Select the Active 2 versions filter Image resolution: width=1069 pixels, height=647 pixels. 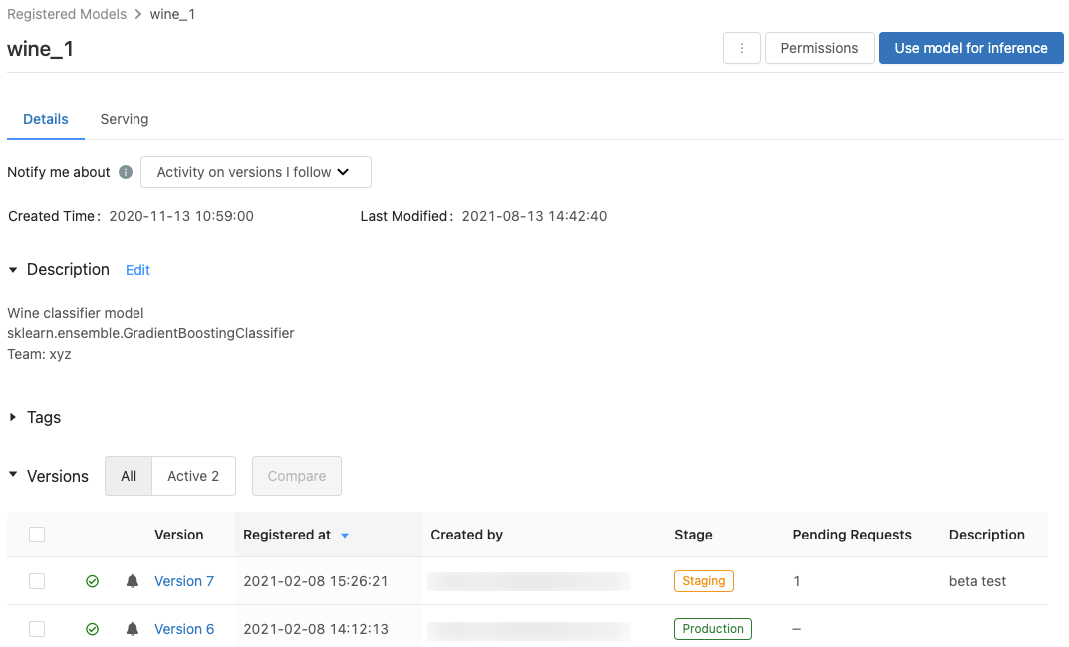pos(192,476)
